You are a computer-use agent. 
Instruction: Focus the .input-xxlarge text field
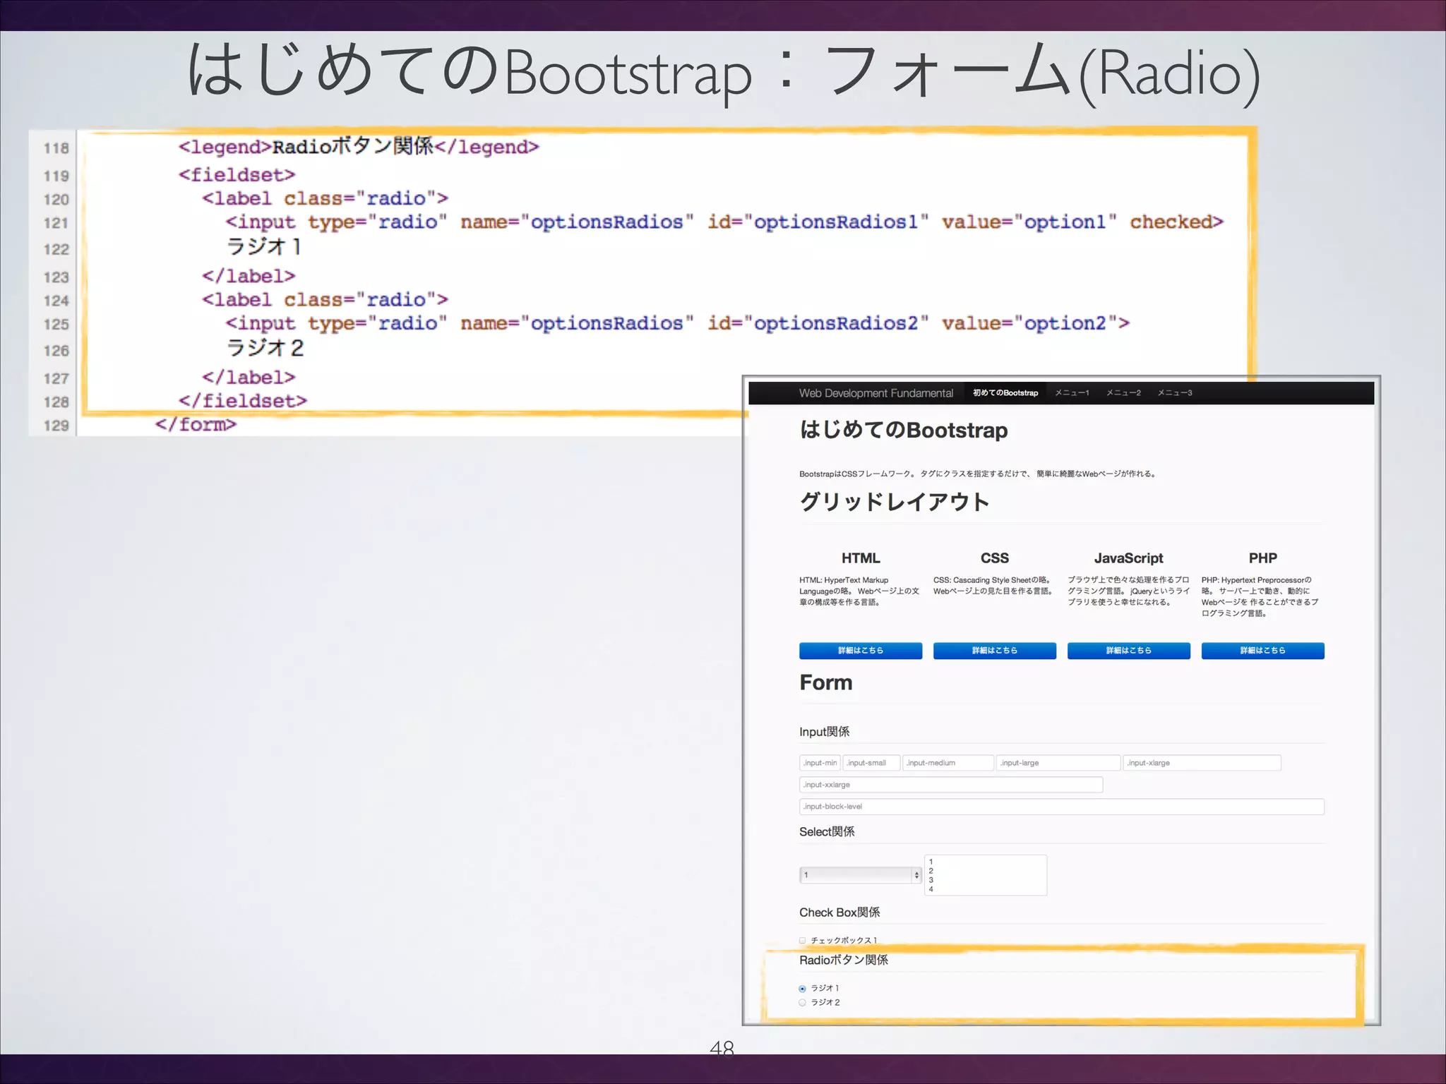pyautogui.click(x=951, y=785)
